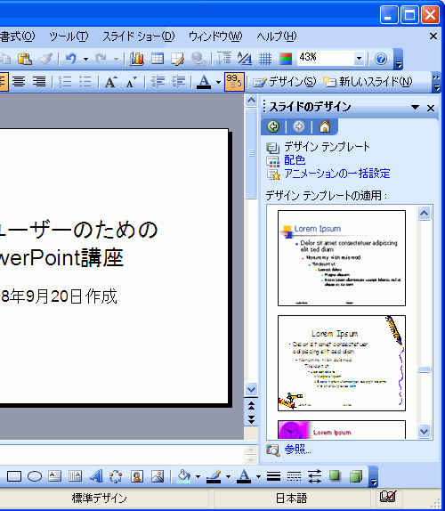Screen dimensions: 445x511
Task: Click the 新しいスライド(N) button
Action: [x=368, y=82]
